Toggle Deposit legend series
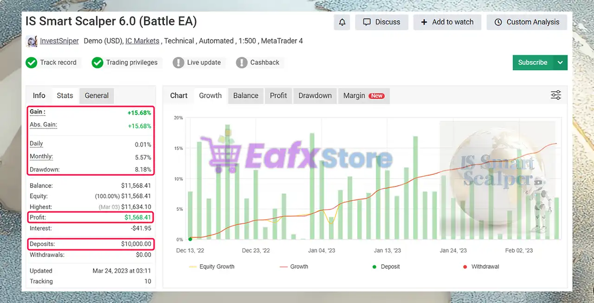Viewport: 594px width, 303px height. 386,266
